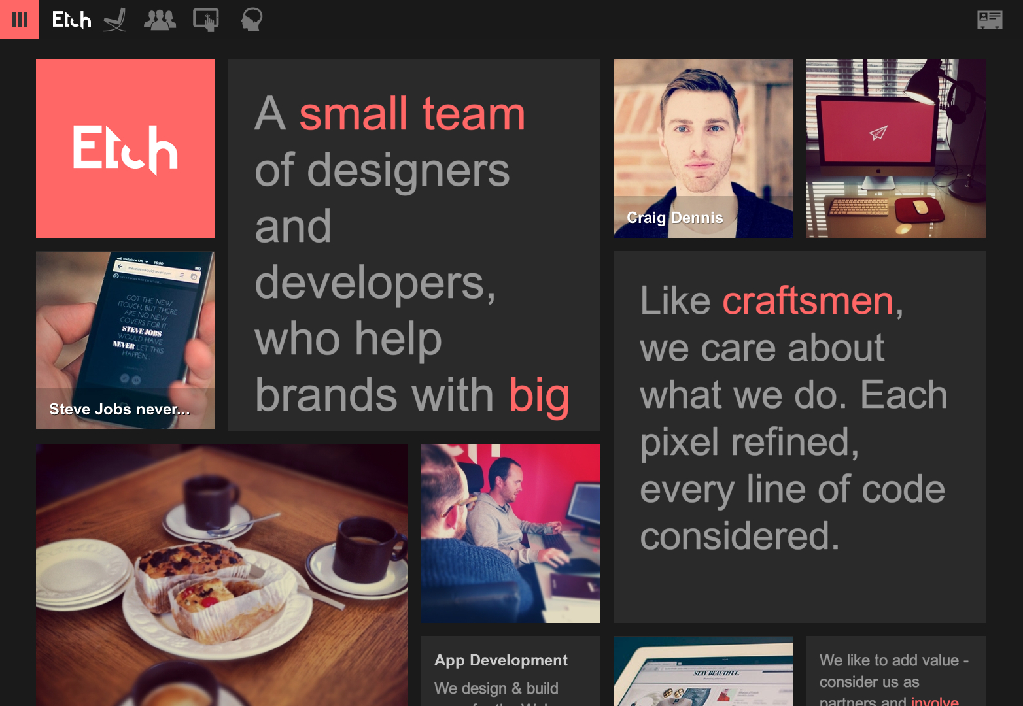
Task: Click the large red Etch logo tile
Action: (126, 148)
